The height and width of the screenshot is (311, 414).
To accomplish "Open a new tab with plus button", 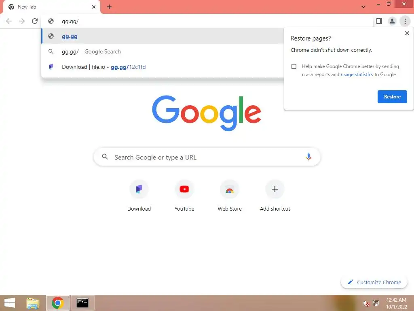I will coord(109,7).
